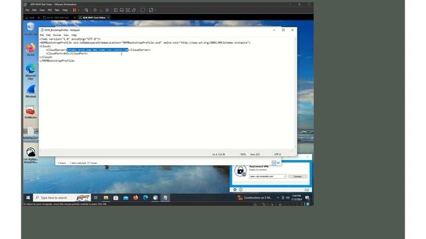The width and height of the screenshot is (426, 239).
Task: Show hidden system tray icons chevron
Action: click(x=278, y=198)
